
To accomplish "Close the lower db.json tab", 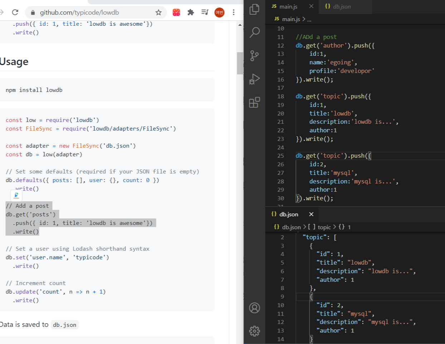I will 311,214.
